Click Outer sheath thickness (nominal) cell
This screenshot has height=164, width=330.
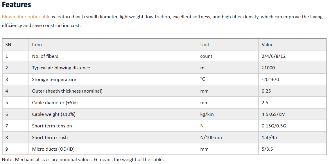113,91
